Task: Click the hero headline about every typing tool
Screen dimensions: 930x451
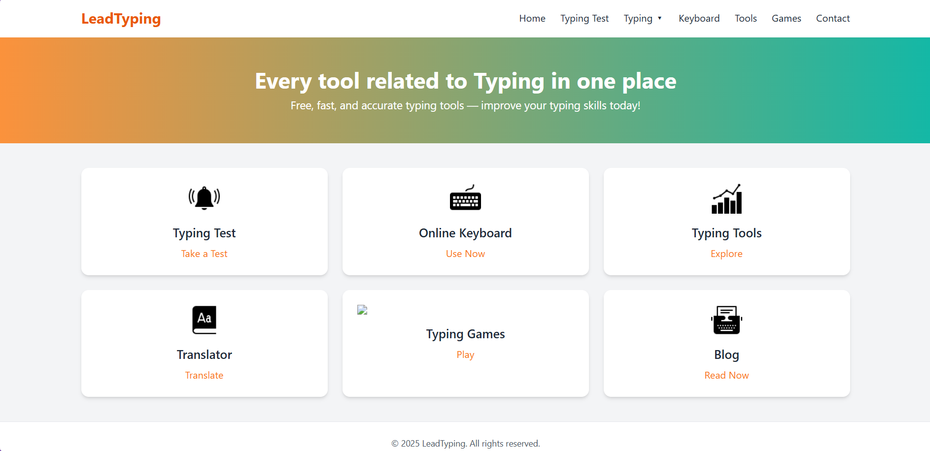Action: point(465,81)
